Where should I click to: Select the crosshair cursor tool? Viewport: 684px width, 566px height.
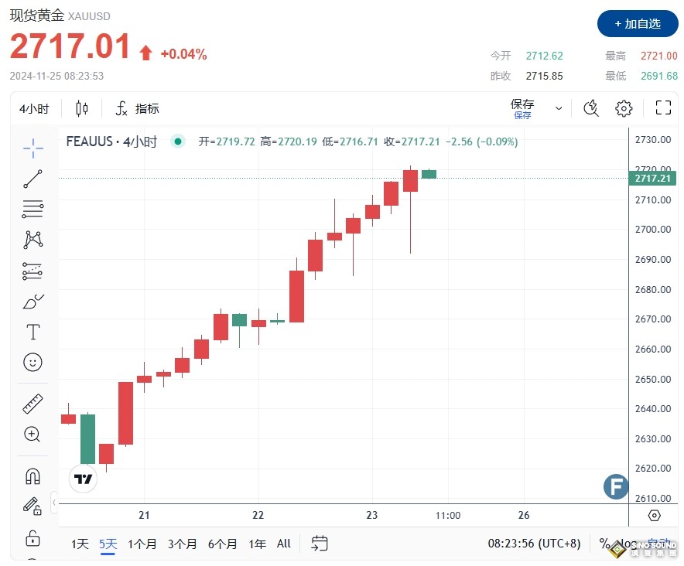(x=32, y=148)
